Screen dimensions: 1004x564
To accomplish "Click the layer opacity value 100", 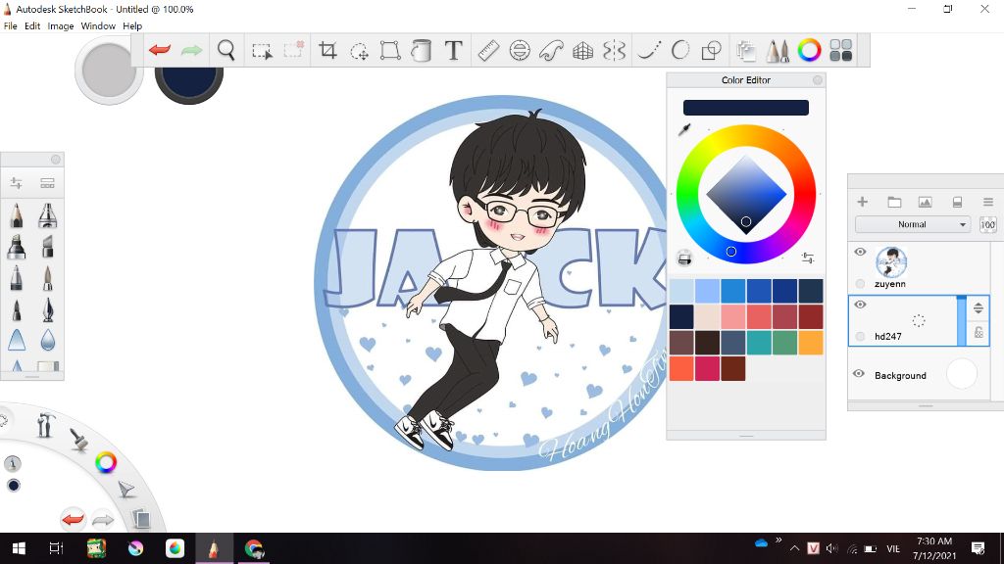I will [x=988, y=224].
